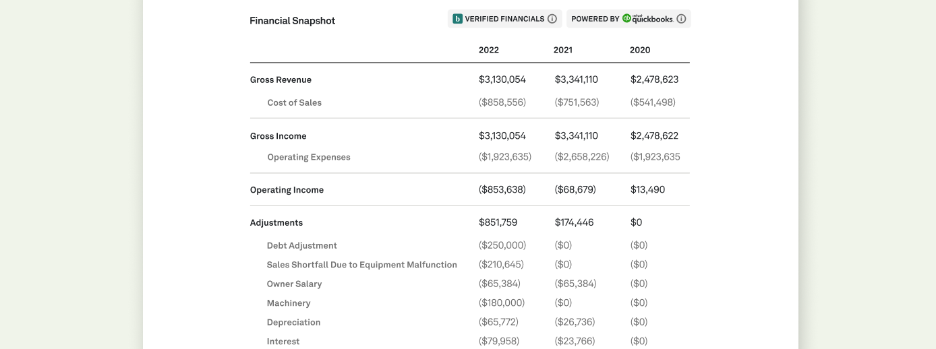This screenshot has height=349, width=936.
Task: Click the info icon beside QuickBooks logo
Action: pyautogui.click(x=681, y=19)
